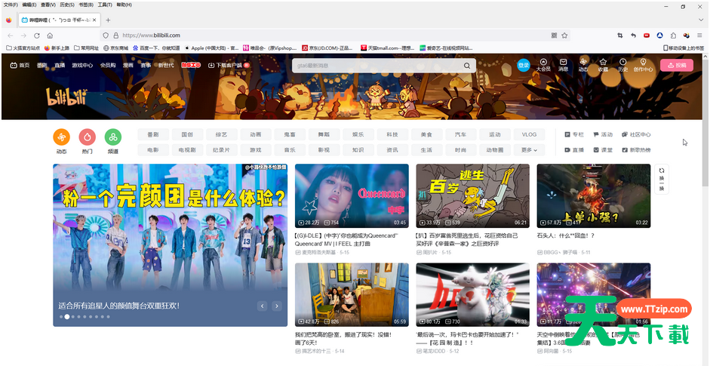Select the 鬼畜 category button
710x366 pixels.
click(290, 134)
